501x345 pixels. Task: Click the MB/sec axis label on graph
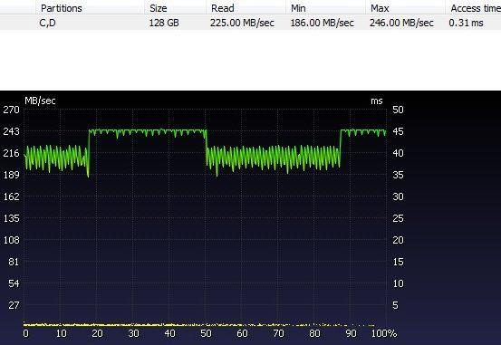40,101
